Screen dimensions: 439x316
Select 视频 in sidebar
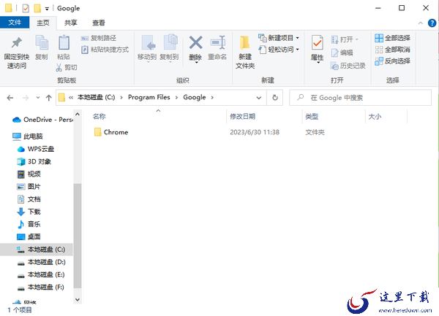29,174
